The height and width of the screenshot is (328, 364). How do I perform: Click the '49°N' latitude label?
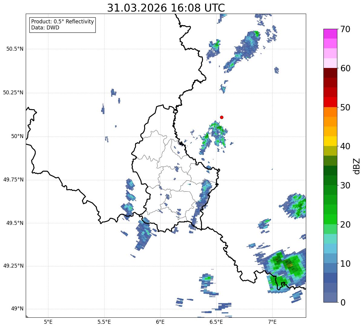(17, 309)
